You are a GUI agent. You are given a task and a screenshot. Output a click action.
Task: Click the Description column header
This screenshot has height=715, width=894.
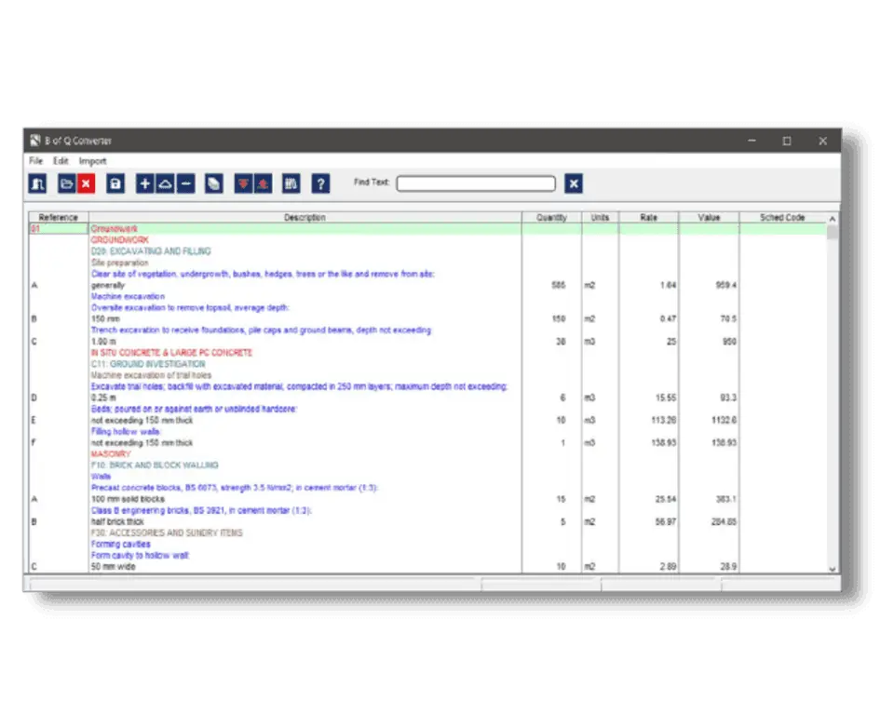point(305,217)
